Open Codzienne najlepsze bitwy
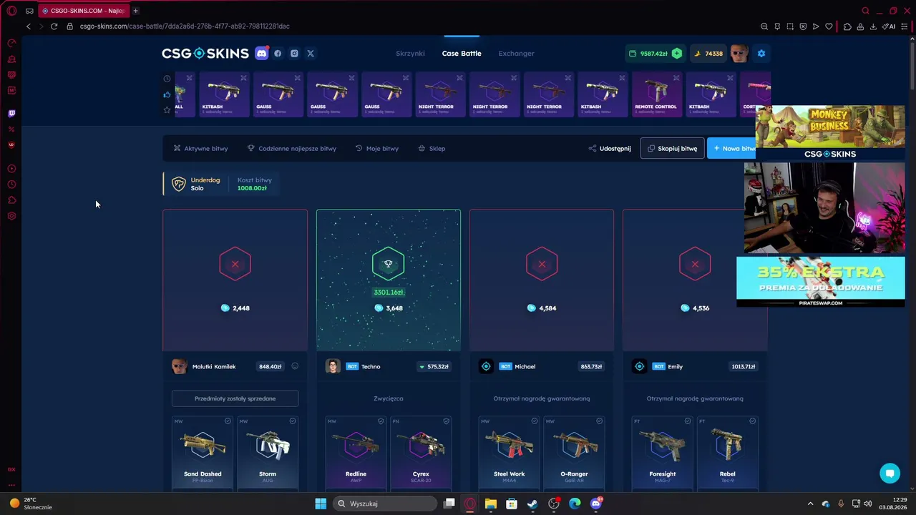 (291, 149)
